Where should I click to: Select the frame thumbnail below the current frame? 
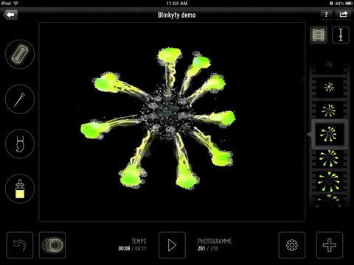(x=329, y=158)
